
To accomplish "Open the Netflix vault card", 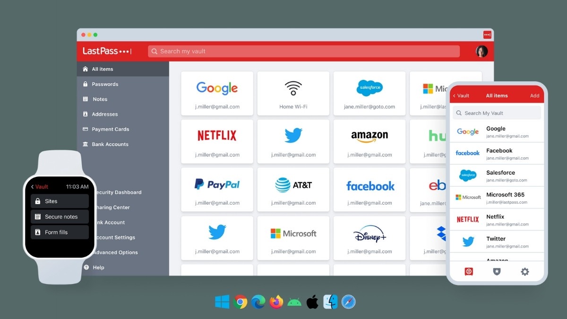I will coord(217,141).
